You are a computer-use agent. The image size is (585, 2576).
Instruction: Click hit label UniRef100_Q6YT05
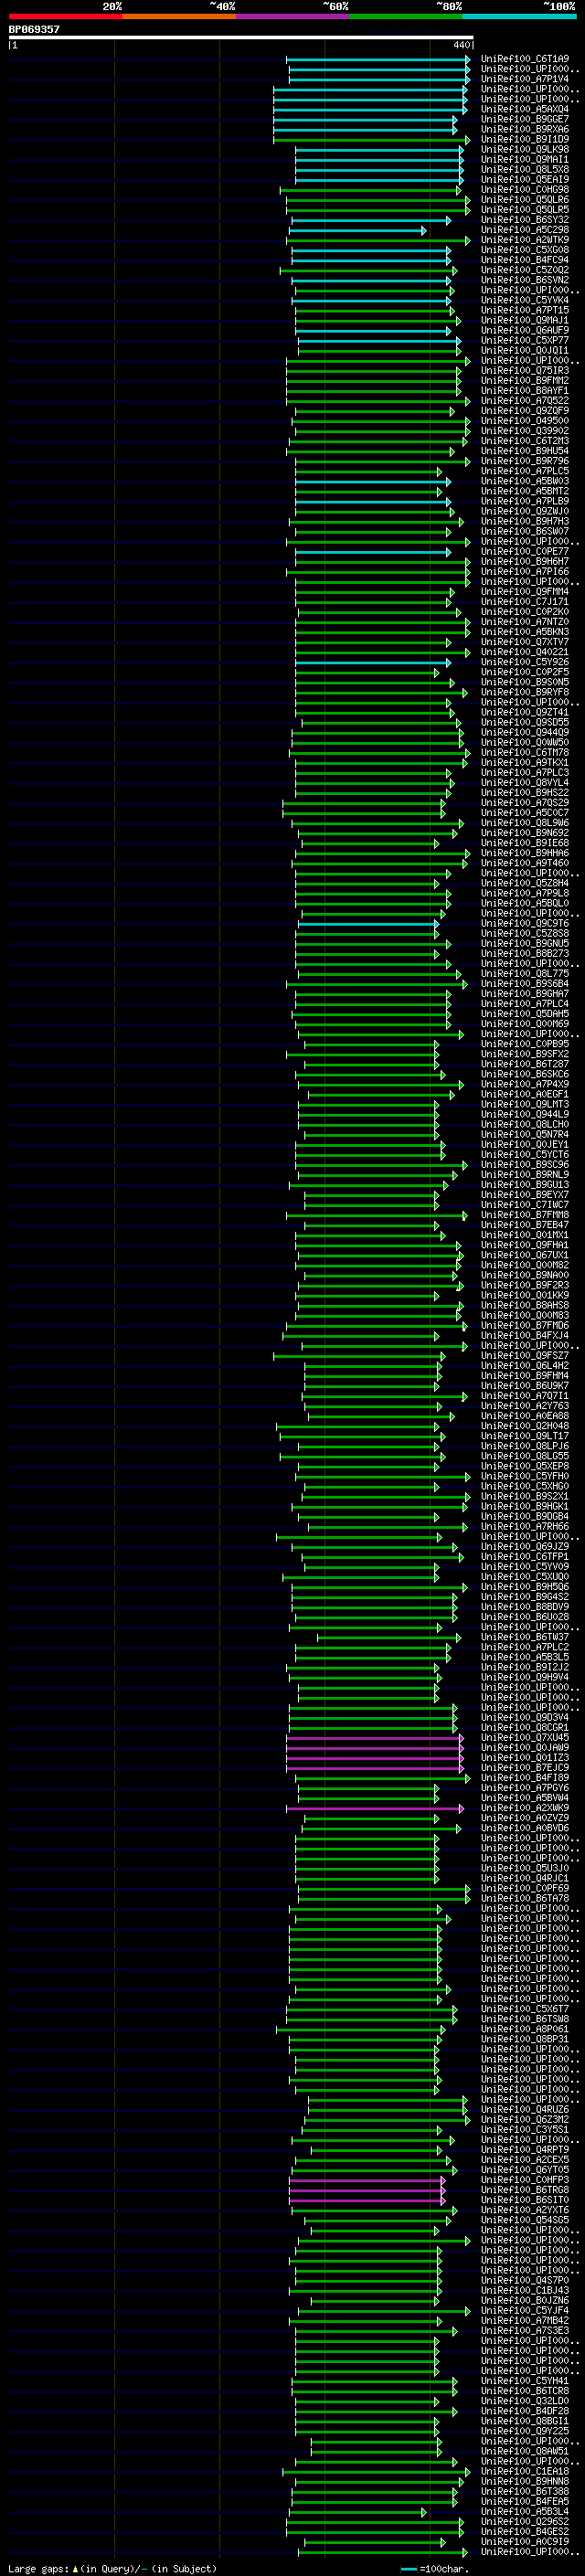[x=524, y=2170]
